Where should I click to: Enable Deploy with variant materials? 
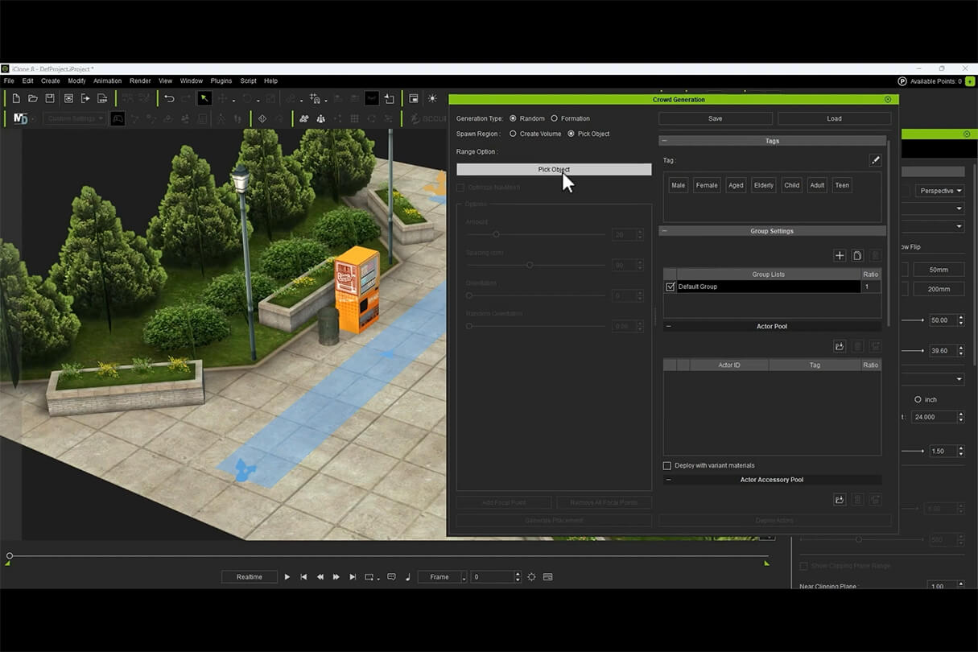(667, 465)
